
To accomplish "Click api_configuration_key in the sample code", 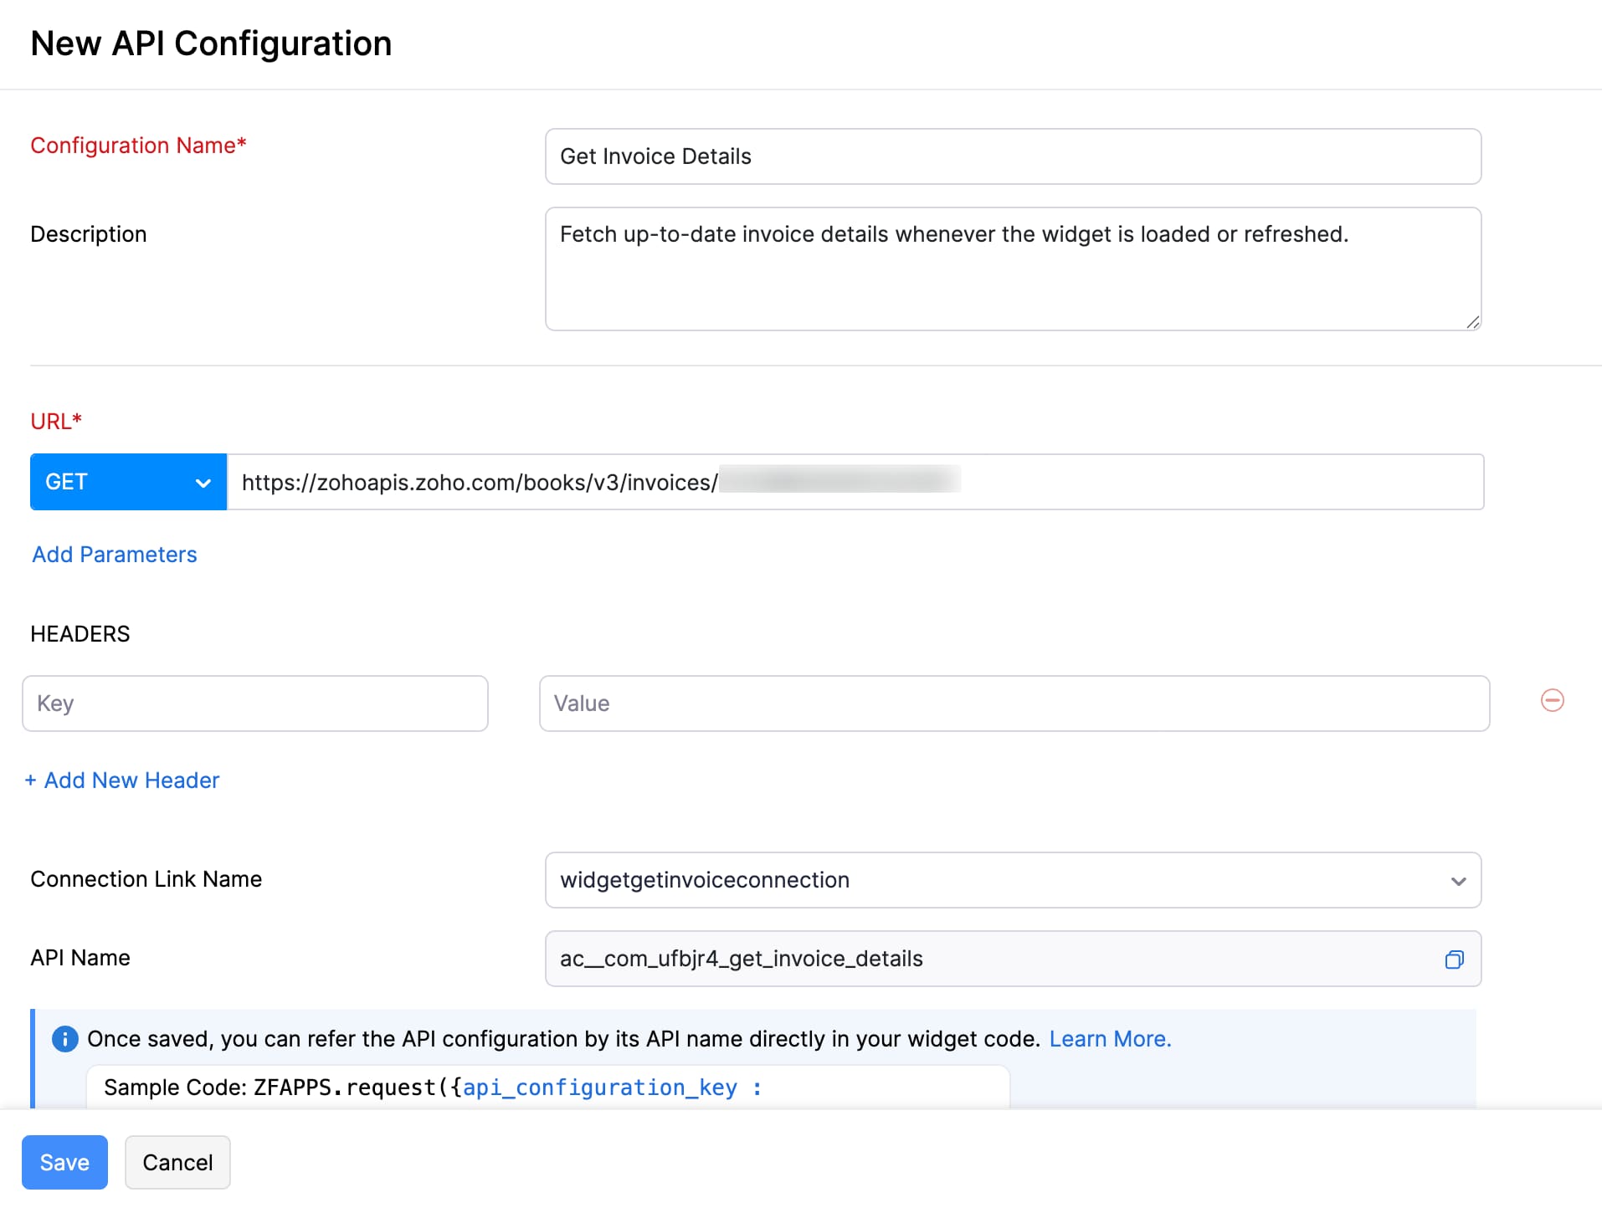I will point(601,1088).
